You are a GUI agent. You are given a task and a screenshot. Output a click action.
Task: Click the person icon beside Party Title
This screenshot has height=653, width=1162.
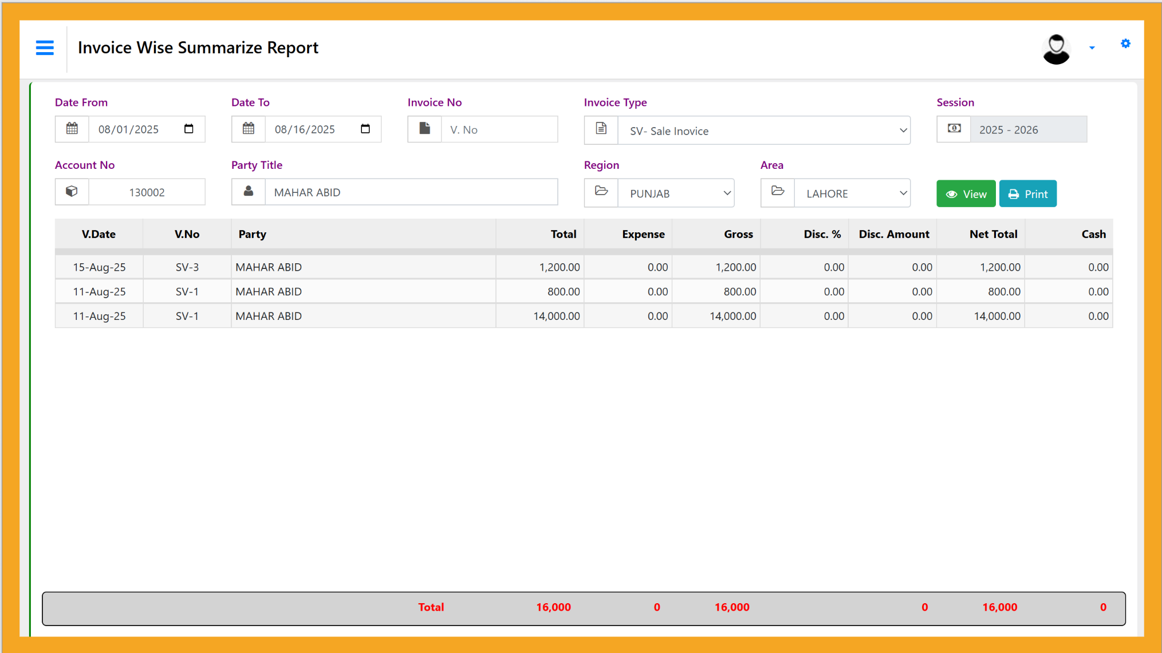pyautogui.click(x=249, y=192)
